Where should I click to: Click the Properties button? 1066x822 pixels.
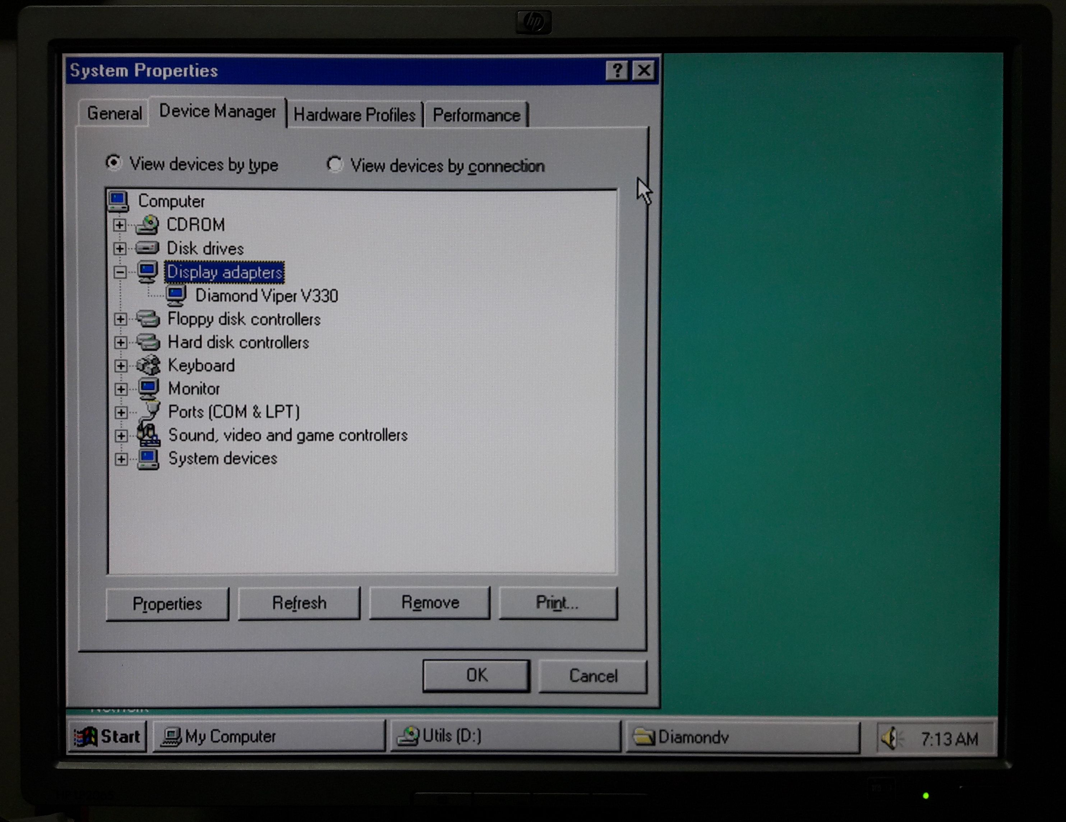pyautogui.click(x=167, y=604)
